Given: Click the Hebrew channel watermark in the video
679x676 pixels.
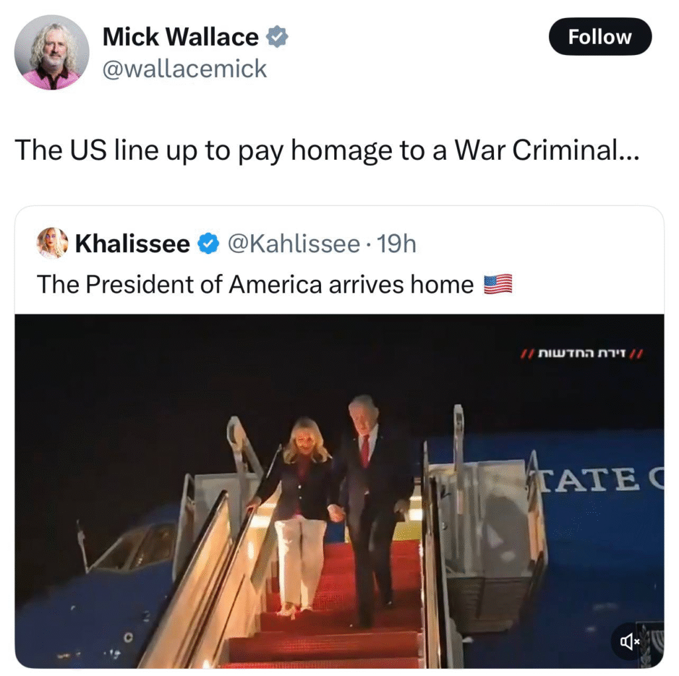Looking at the screenshot, I should click(582, 354).
